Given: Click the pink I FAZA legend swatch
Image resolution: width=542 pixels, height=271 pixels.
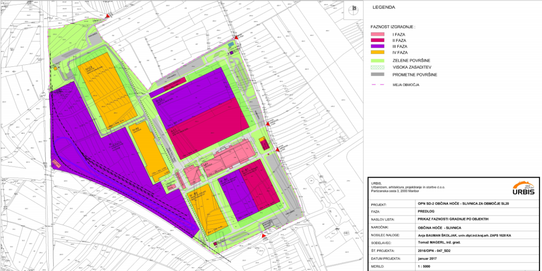Looking at the screenshot, I should pos(377,34).
